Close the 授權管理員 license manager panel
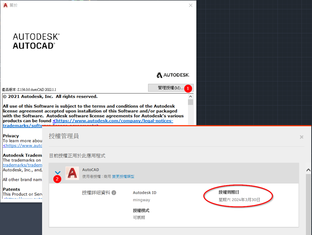This screenshot has height=235, width=312. (301, 137)
